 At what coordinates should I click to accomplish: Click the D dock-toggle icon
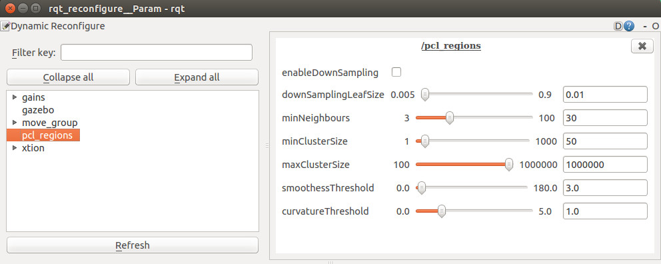[x=618, y=27]
